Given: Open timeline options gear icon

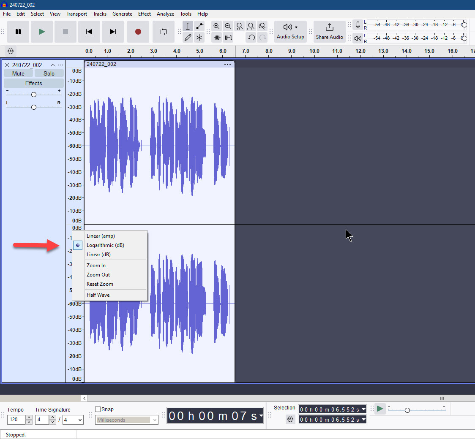Looking at the screenshot, I should [x=11, y=51].
